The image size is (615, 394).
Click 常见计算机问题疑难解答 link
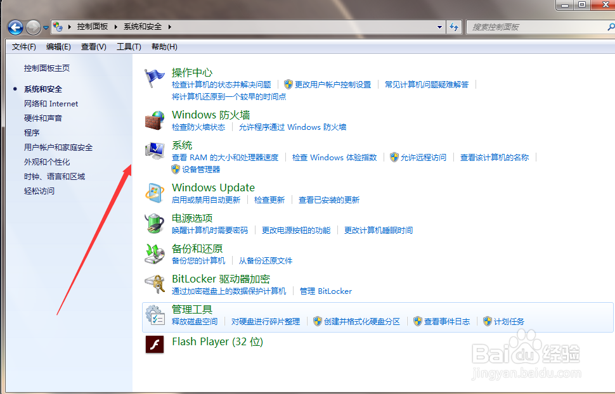(x=427, y=84)
